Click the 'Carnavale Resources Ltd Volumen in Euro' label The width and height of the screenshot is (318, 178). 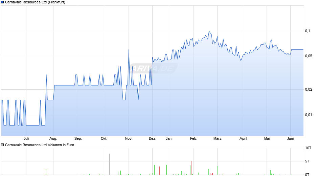(40, 145)
